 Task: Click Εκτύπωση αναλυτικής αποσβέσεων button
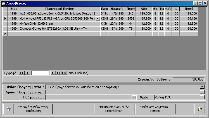(x=114, y=109)
